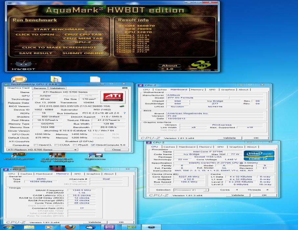Click CPUZ MEM TAB in AquaMark

(83, 38)
